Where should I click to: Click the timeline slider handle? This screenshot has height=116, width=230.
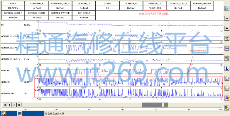(x=163, y=105)
